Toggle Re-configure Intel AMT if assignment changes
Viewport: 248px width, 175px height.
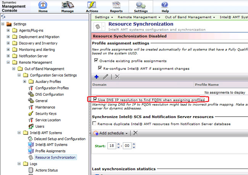pos(100,68)
